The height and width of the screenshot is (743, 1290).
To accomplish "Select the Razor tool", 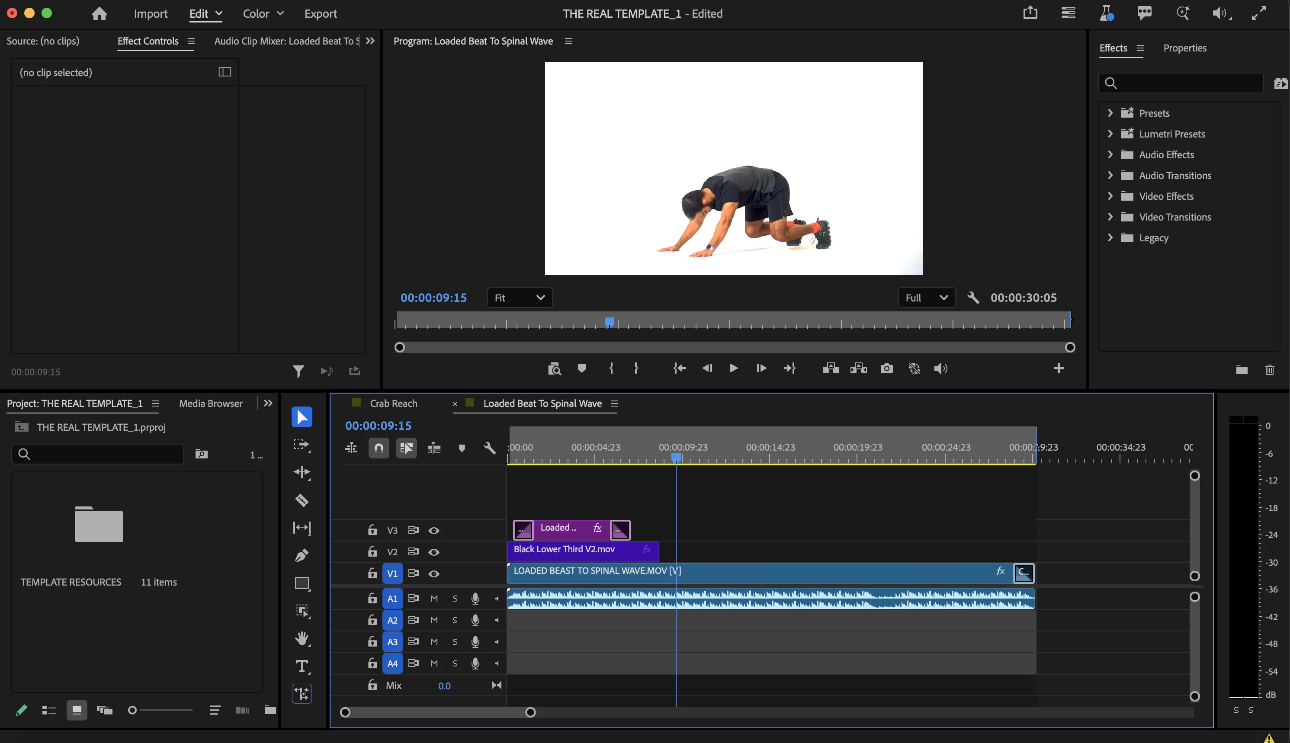I will pyautogui.click(x=302, y=500).
